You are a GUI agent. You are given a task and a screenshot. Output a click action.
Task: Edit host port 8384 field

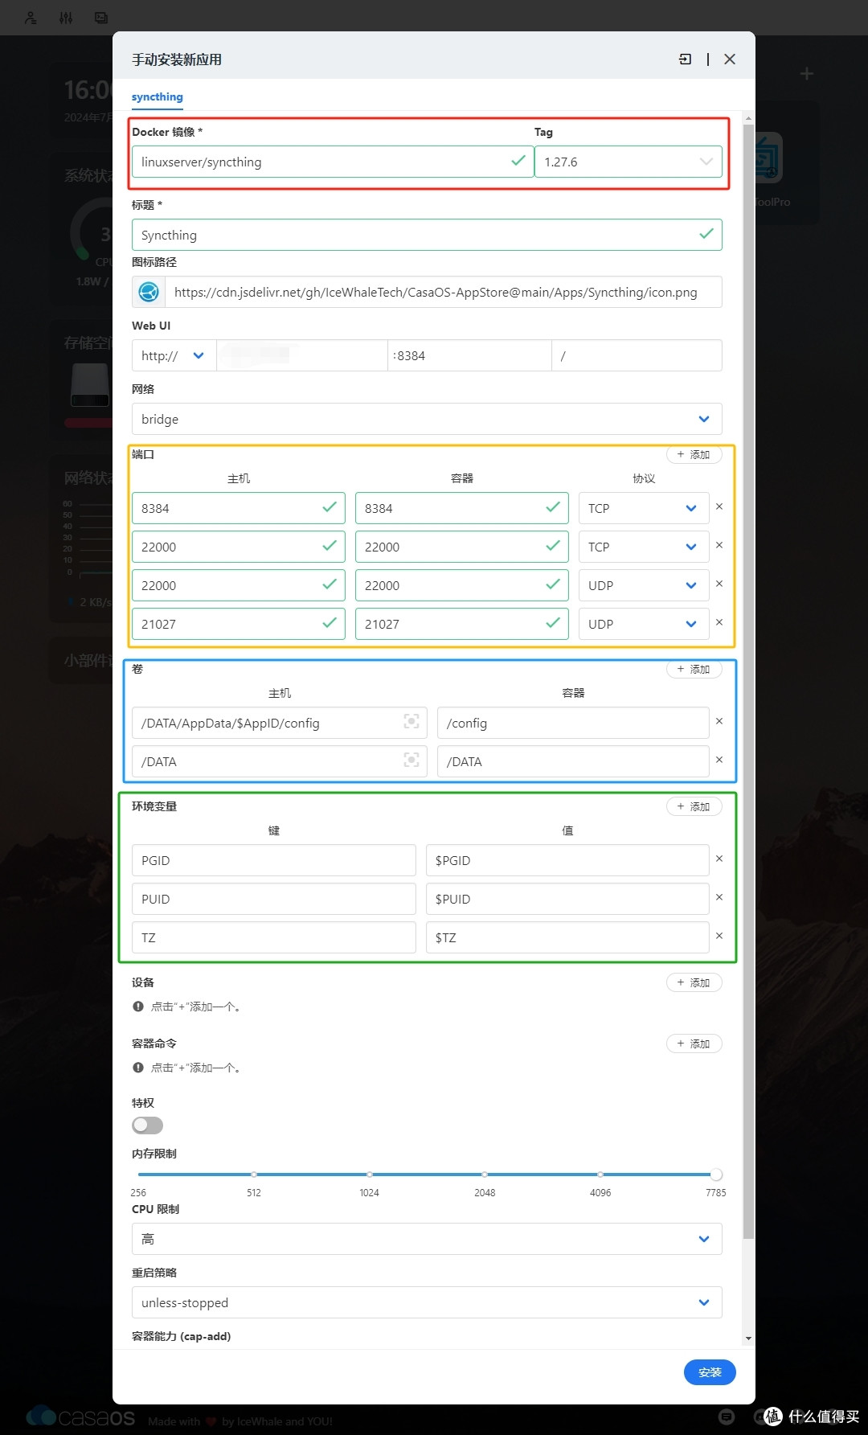pyautogui.click(x=239, y=508)
